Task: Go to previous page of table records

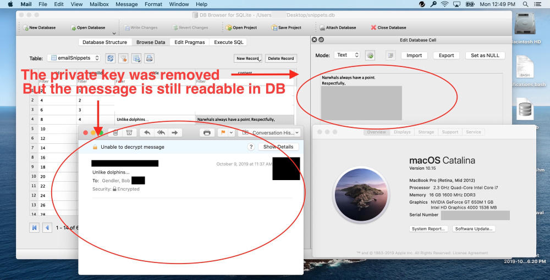Action: pyautogui.click(x=47, y=227)
